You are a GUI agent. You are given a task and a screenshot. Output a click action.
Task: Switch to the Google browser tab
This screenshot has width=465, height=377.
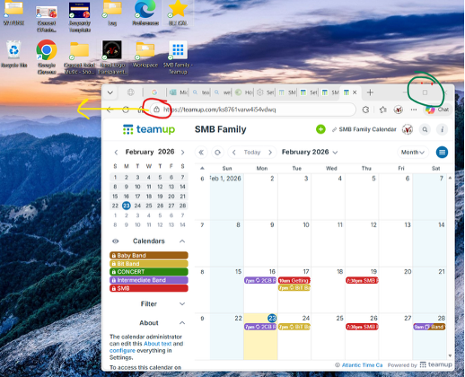(154, 92)
